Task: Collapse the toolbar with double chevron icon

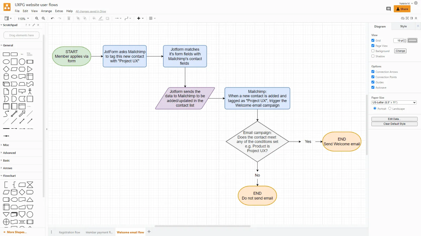Action: pyautogui.click(x=416, y=18)
